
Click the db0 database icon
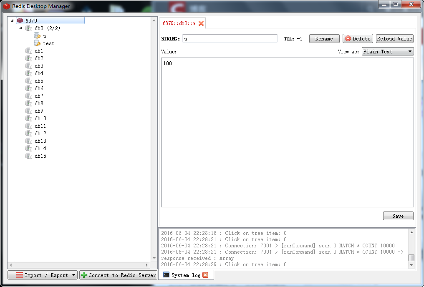click(x=29, y=28)
